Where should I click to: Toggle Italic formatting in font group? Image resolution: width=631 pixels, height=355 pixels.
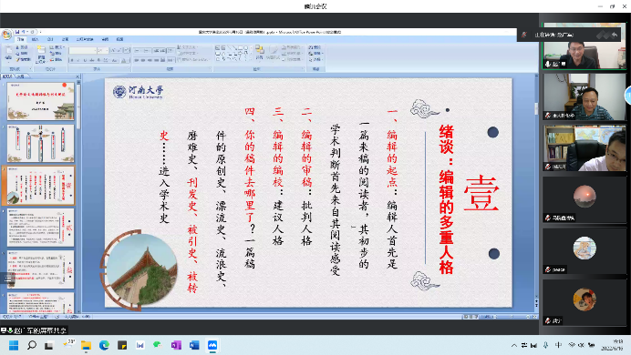(78, 60)
